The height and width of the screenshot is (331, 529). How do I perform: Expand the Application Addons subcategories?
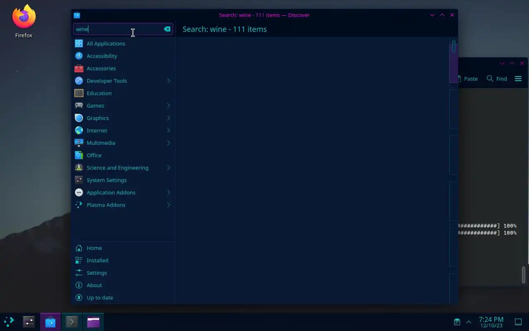pos(169,192)
